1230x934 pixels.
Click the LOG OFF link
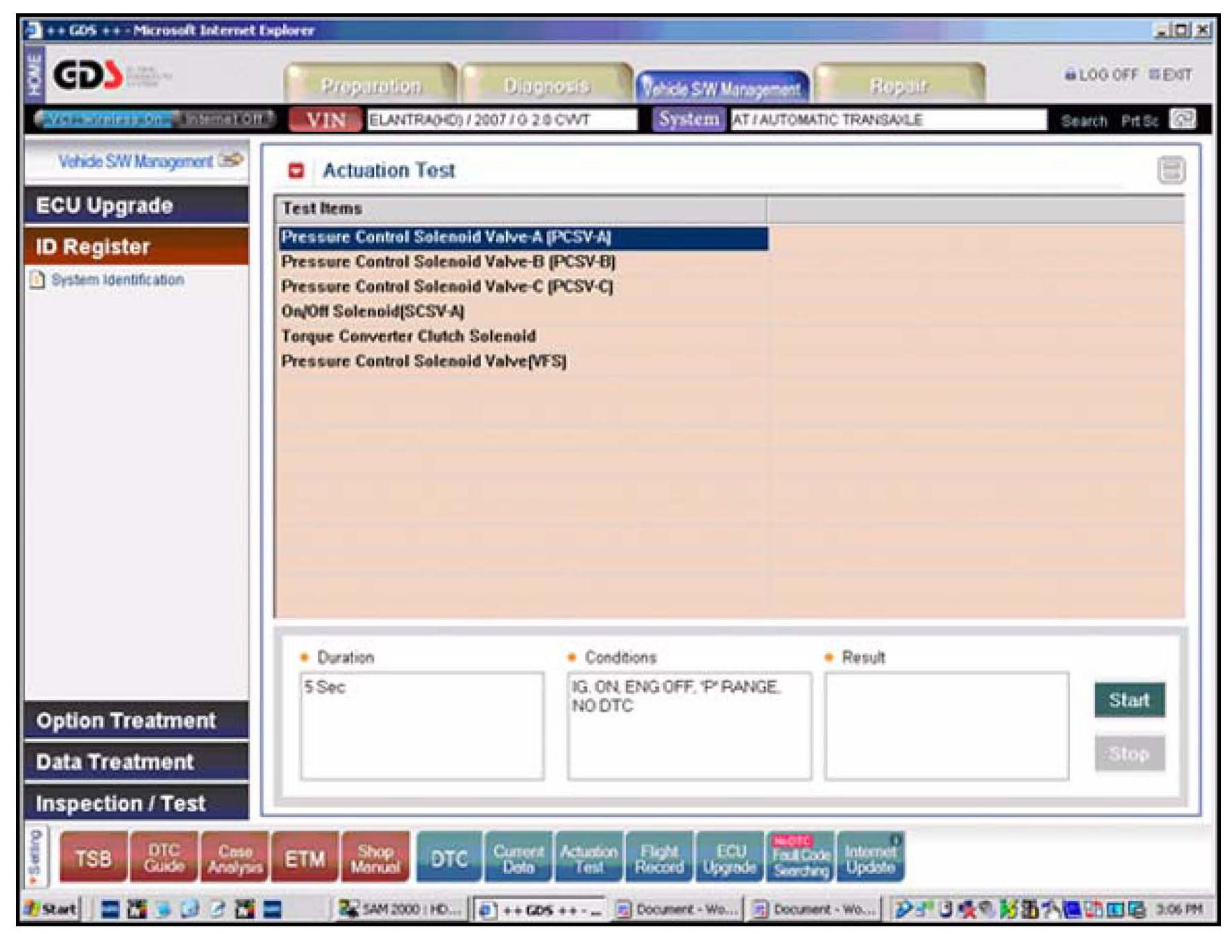[1101, 75]
